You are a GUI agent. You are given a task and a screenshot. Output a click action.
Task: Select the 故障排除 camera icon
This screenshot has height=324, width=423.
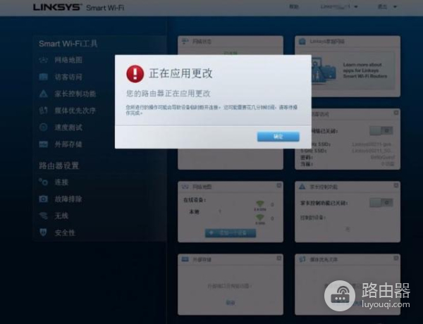point(42,199)
